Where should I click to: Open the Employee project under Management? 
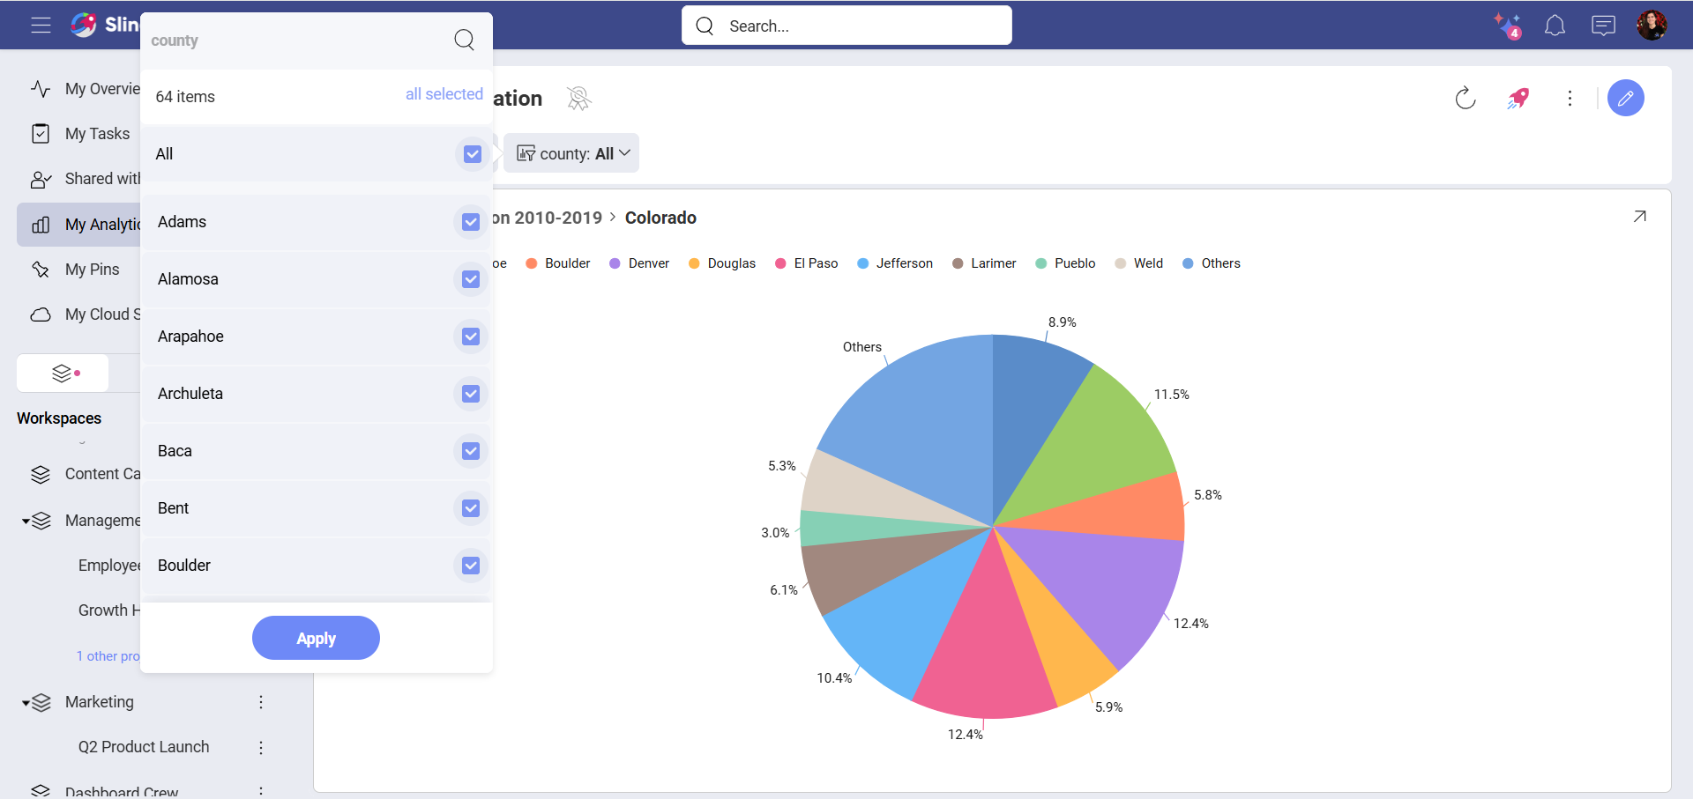tap(109, 566)
